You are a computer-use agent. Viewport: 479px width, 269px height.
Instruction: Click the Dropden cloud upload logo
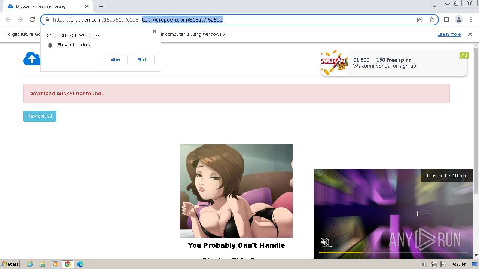(32, 59)
